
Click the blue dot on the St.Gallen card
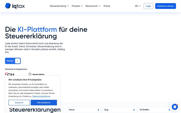point(169,110)
